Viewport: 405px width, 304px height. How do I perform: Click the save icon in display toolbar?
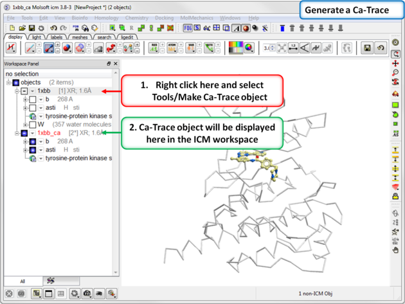(367, 48)
